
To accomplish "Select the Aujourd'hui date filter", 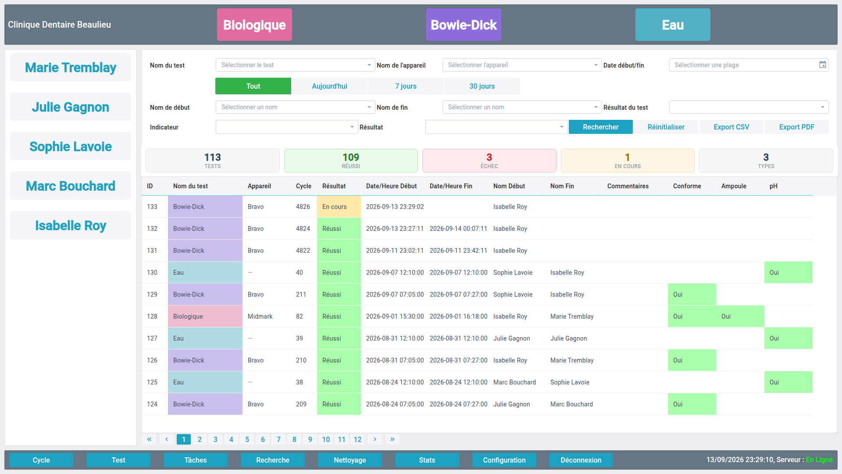I will (x=329, y=86).
